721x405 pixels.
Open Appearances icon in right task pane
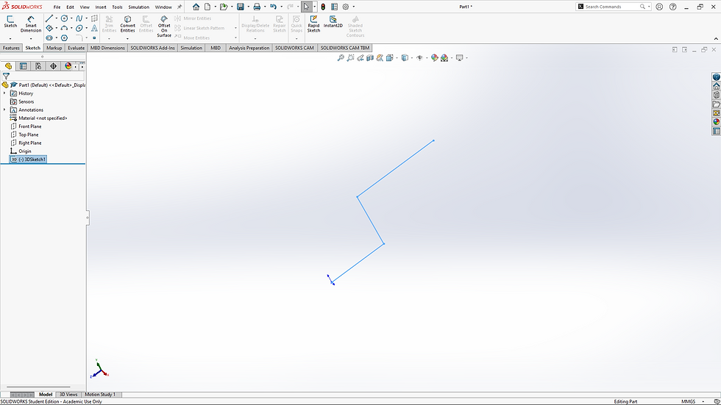717,122
